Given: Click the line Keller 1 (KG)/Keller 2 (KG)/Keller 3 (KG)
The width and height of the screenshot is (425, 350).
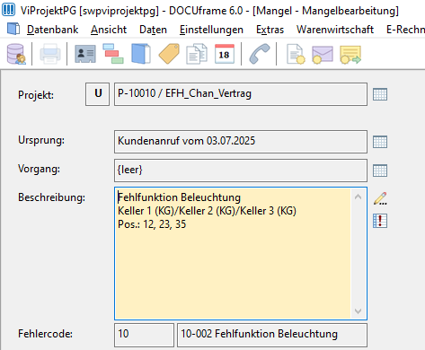Looking at the screenshot, I should [x=207, y=211].
